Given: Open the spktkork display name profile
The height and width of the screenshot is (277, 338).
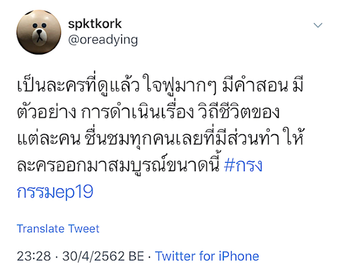Looking at the screenshot, I should (x=95, y=24).
